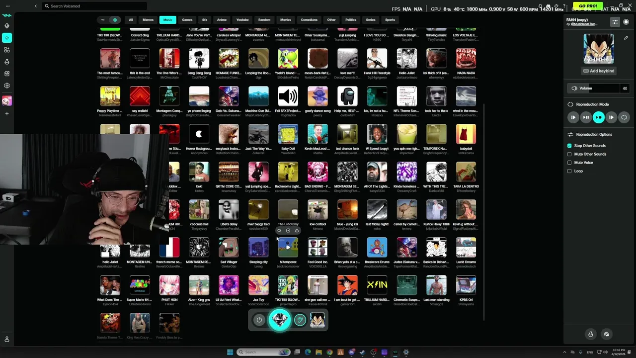Select the Sfx category tab

[204, 20]
